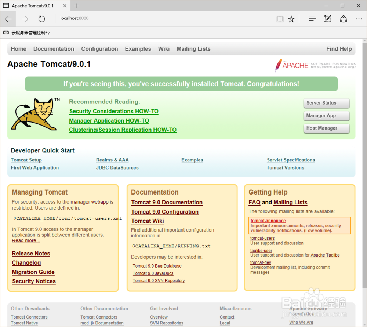Open the Hub lines icon

click(x=312, y=19)
